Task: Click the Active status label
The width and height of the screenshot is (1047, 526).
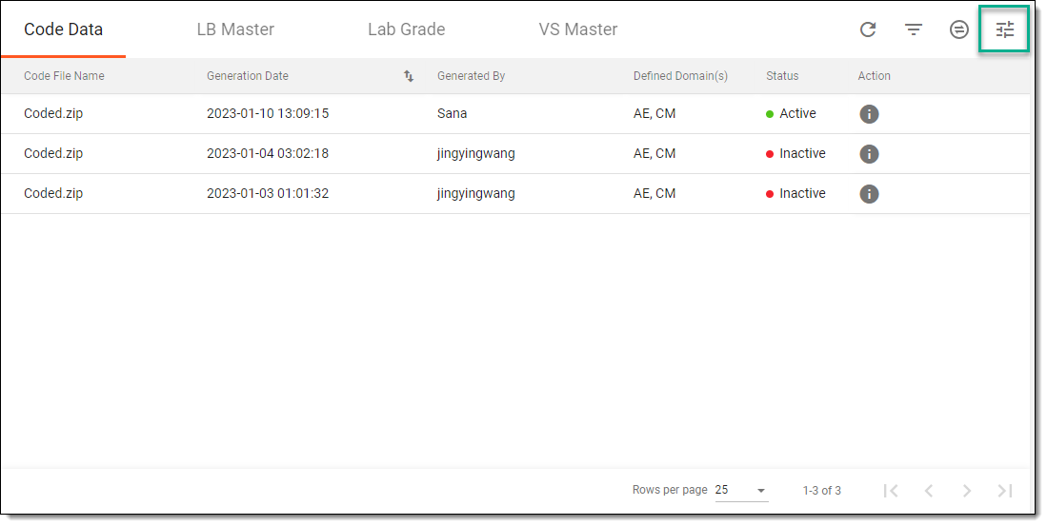Action: point(798,113)
